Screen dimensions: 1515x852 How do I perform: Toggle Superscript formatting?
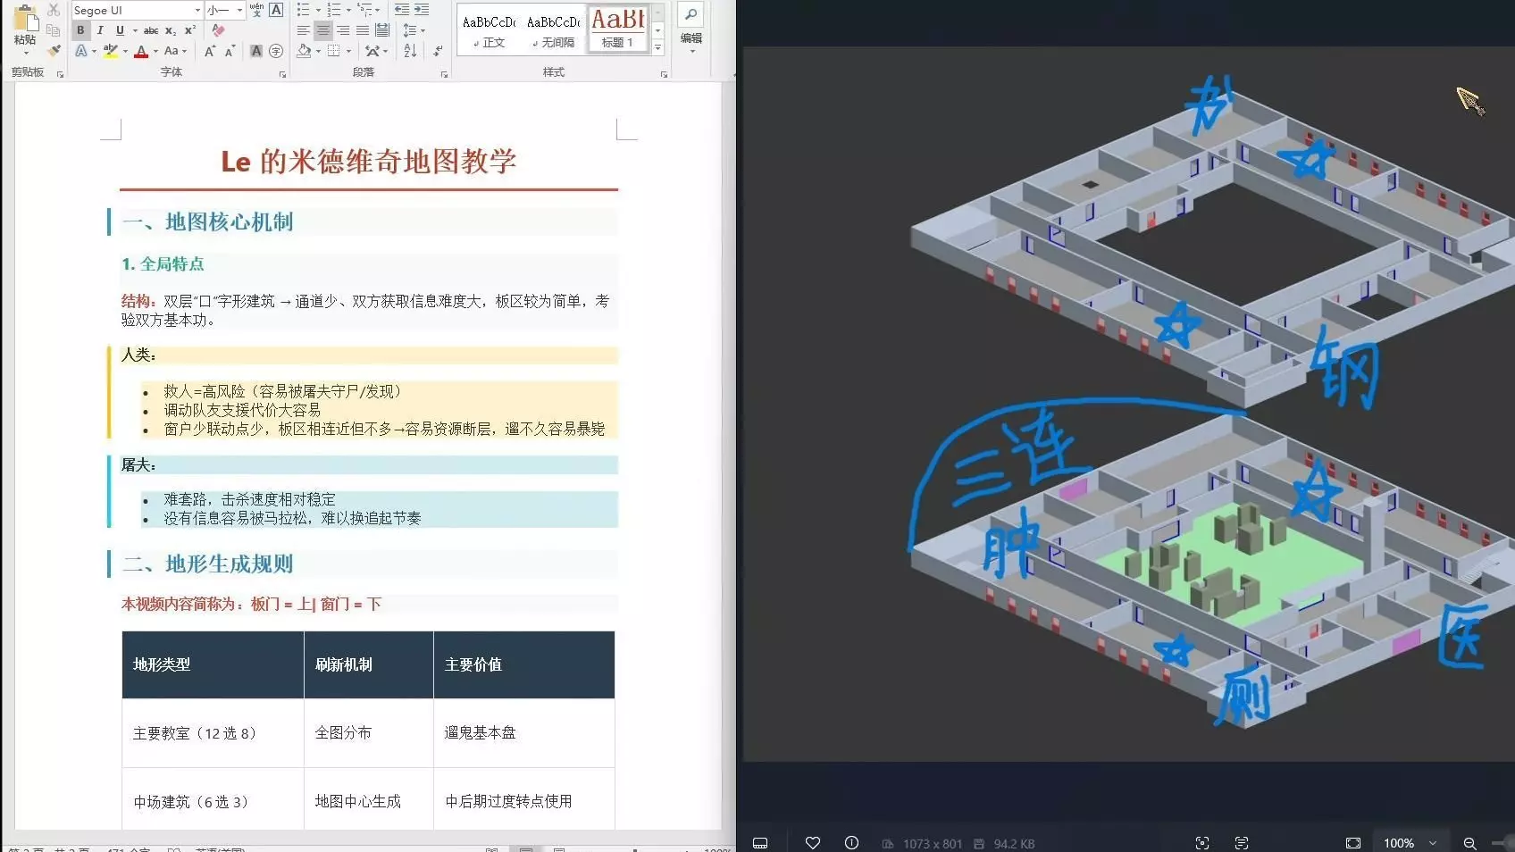pyautogui.click(x=189, y=30)
